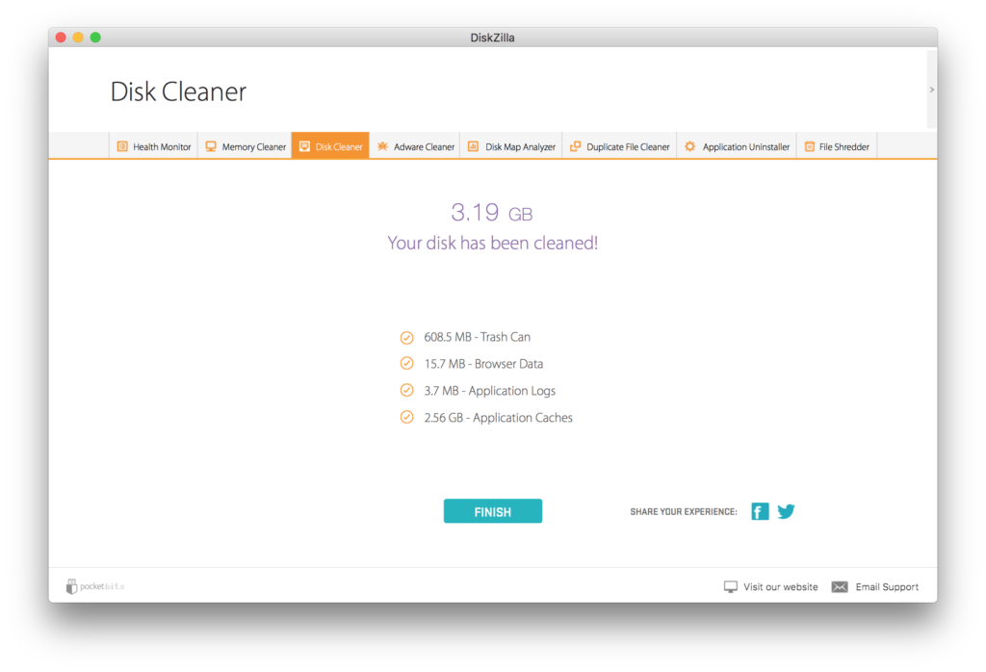Maximize the window with the green button
Screen dimensions: 986x672
click(95, 38)
